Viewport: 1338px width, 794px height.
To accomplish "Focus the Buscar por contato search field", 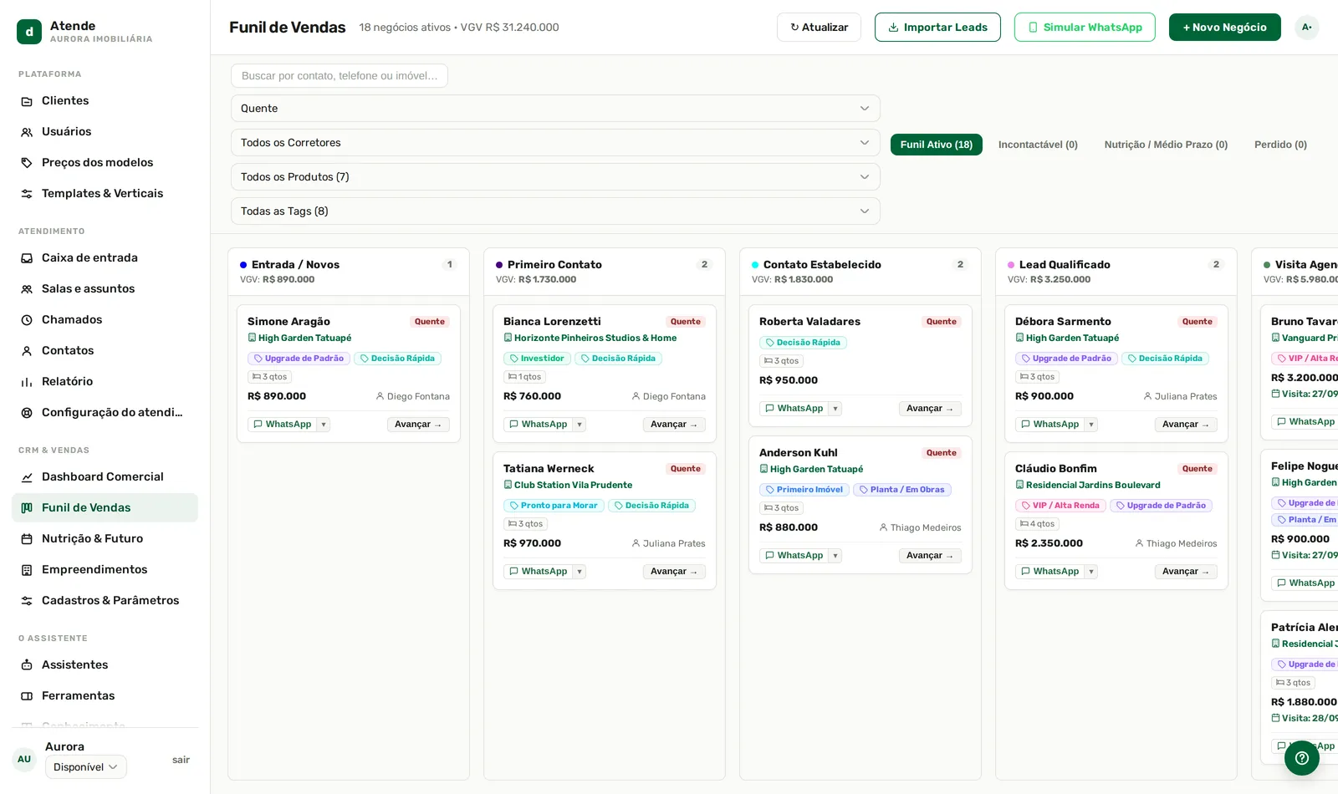I will point(340,76).
